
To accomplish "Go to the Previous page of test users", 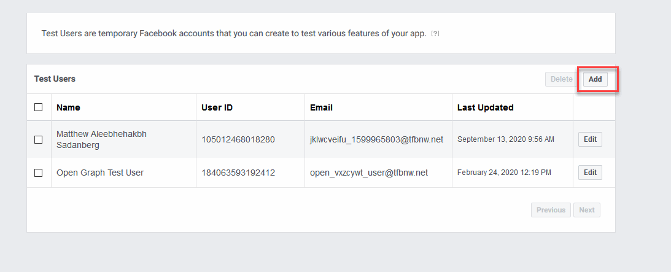I will pyautogui.click(x=551, y=210).
